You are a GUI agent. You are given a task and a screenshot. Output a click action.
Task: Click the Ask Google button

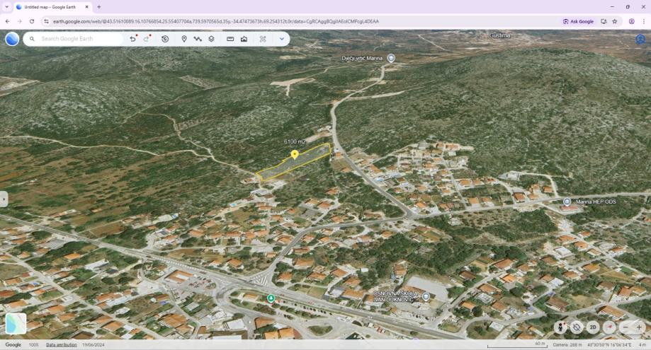(578, 21)
